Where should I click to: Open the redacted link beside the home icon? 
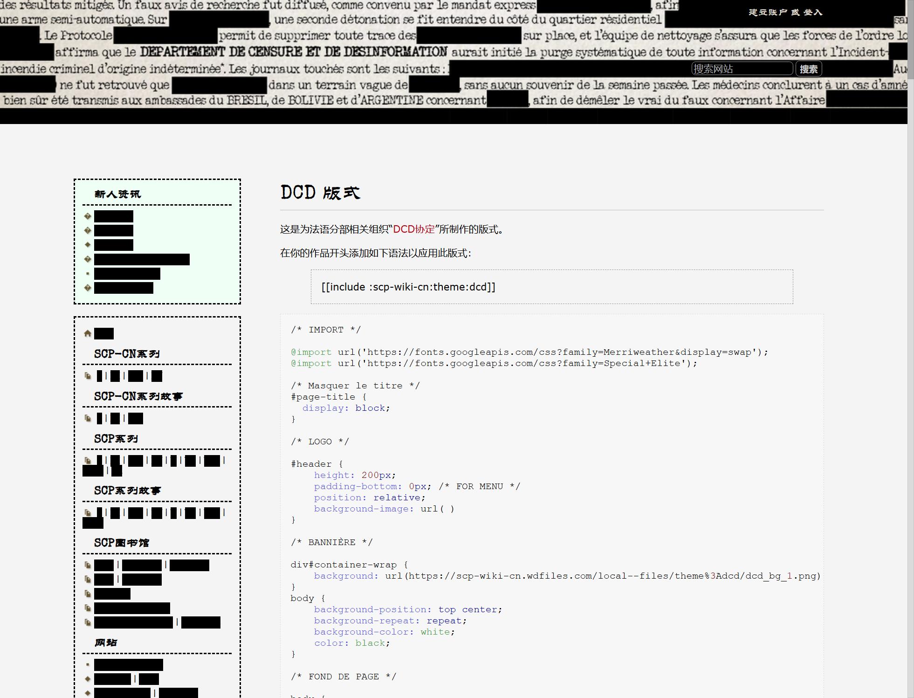coord(104,333)
